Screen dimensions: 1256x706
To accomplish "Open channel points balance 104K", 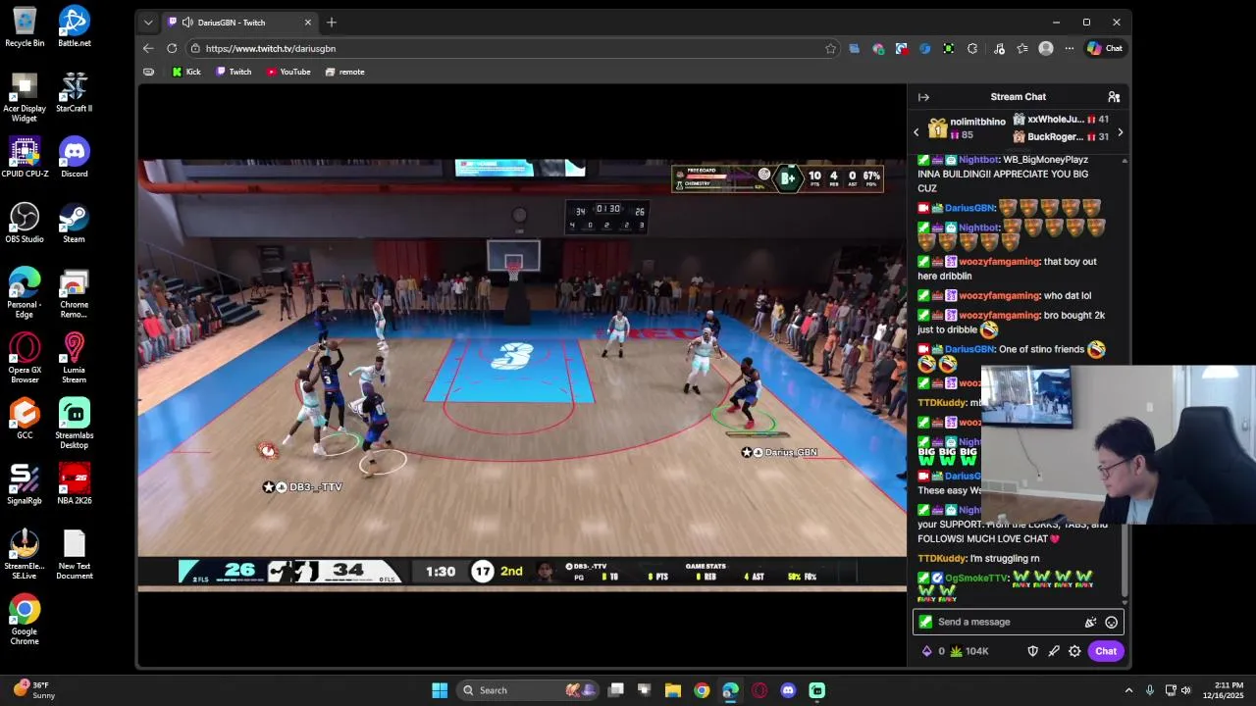I will coord(968,651).
